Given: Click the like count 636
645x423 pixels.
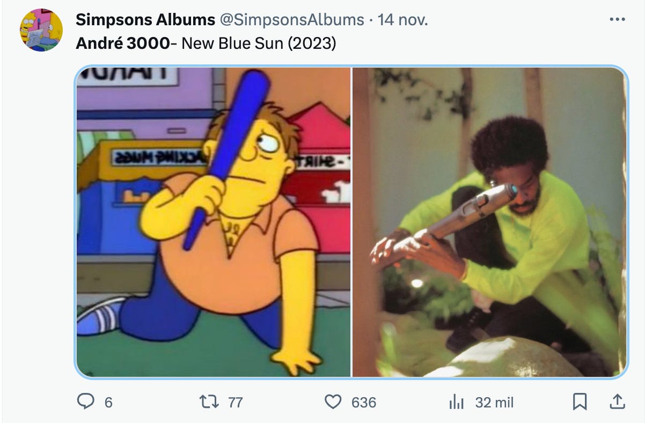Looking at the screenshot, I should (x=364, y=402).
